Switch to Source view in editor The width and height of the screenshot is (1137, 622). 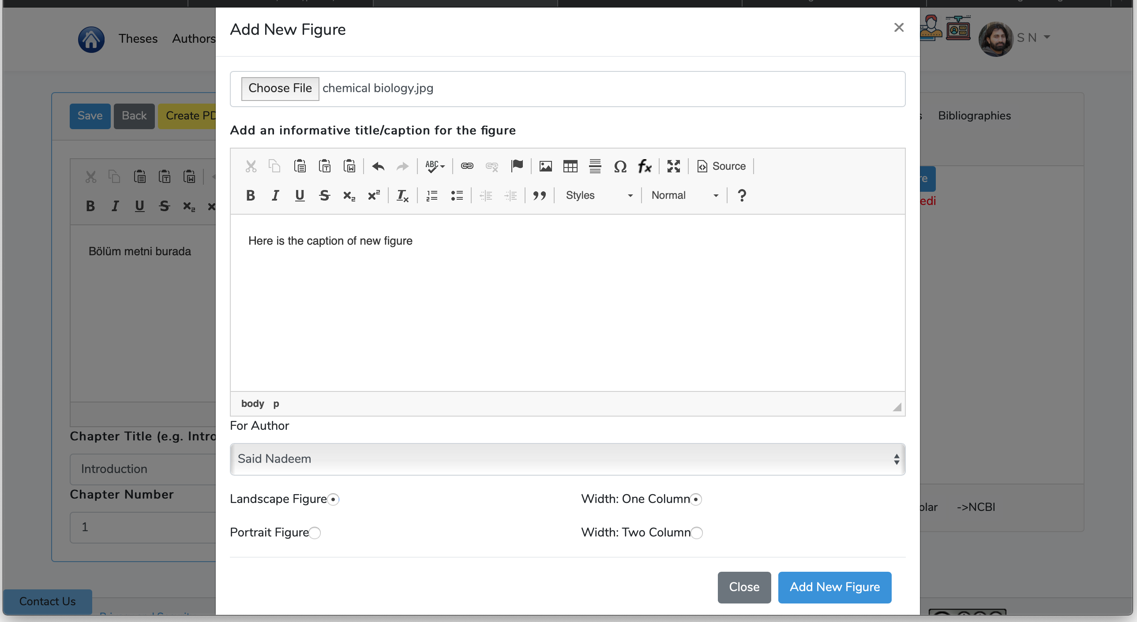[721, 166]
